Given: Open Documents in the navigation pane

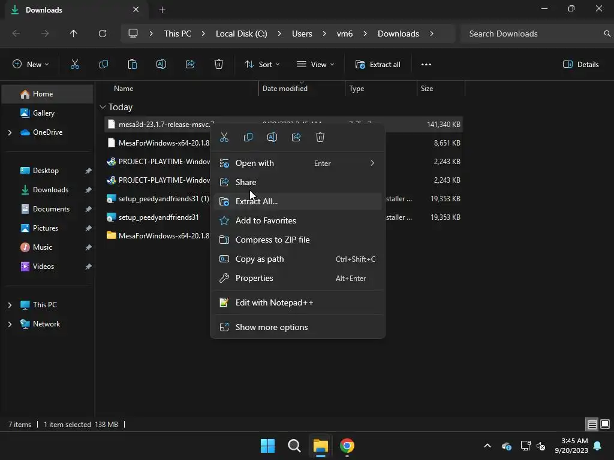Looking at the screenshot, I should click(47, 209).
